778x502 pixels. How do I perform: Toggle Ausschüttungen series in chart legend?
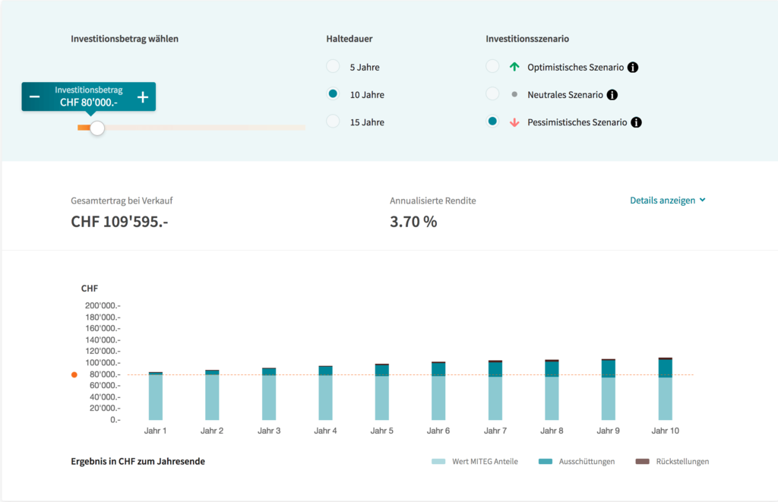576,462
